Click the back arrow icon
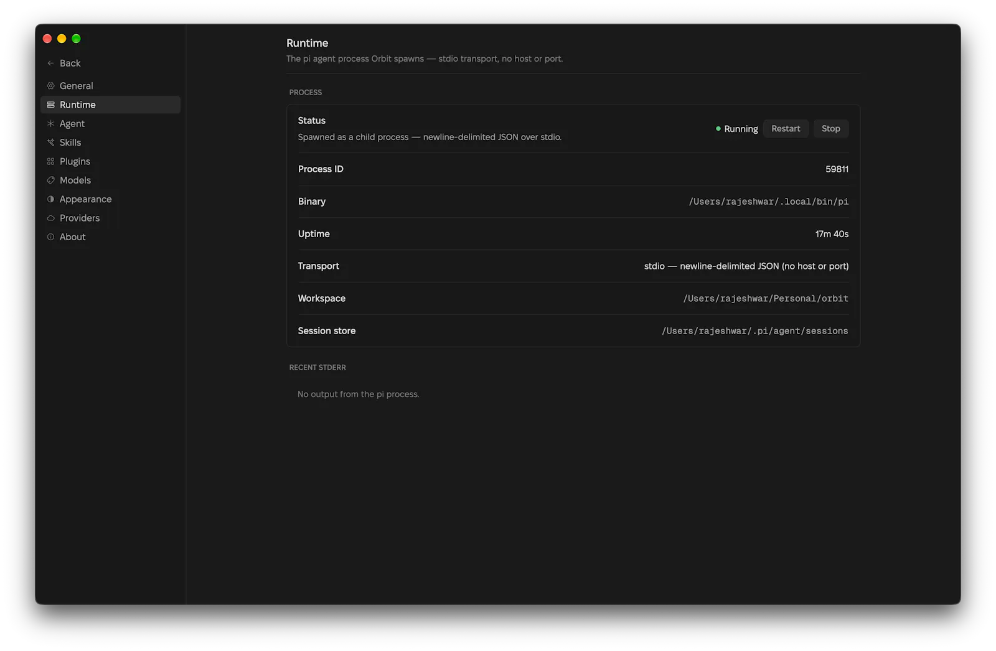This screenshot has height=651, width=996. click(50, 63)
